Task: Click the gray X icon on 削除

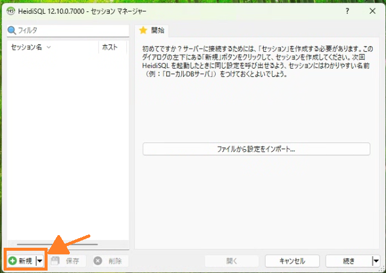Action: point(98,261)
